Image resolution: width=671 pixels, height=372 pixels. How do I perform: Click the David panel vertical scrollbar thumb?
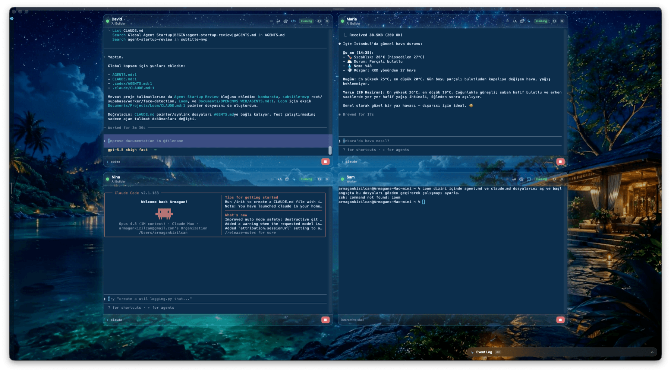(330, 150)
